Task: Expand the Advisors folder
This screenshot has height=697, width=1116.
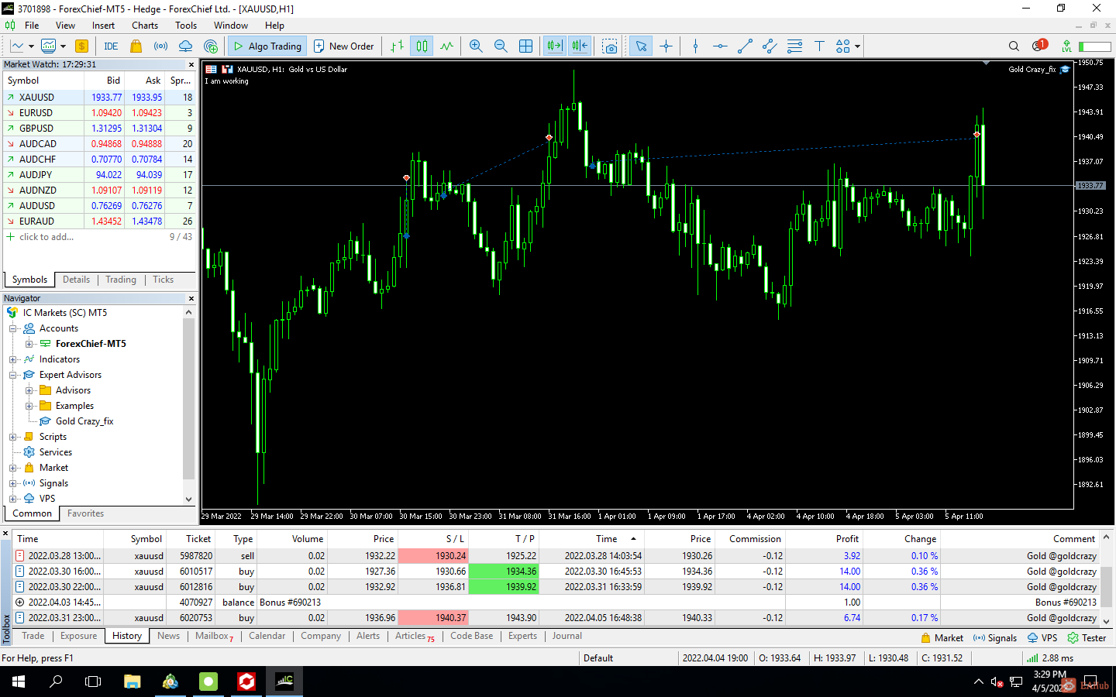Action: pos(29,390)
